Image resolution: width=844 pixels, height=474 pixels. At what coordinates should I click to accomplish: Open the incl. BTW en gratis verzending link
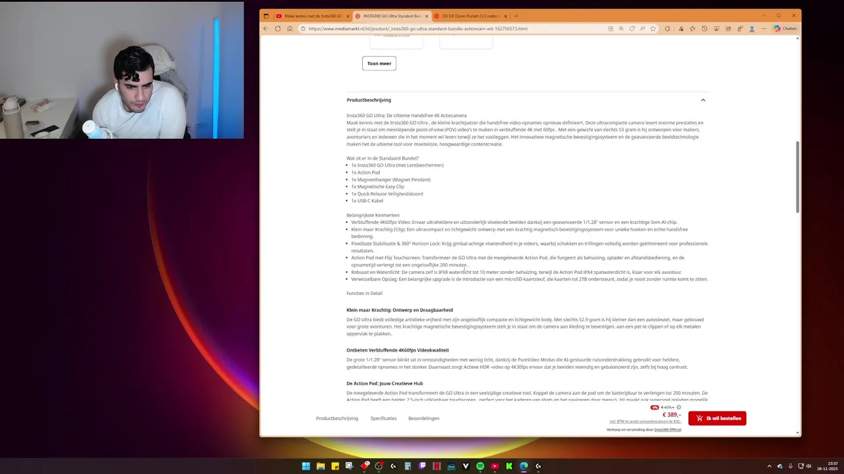(x=646, y=421)
